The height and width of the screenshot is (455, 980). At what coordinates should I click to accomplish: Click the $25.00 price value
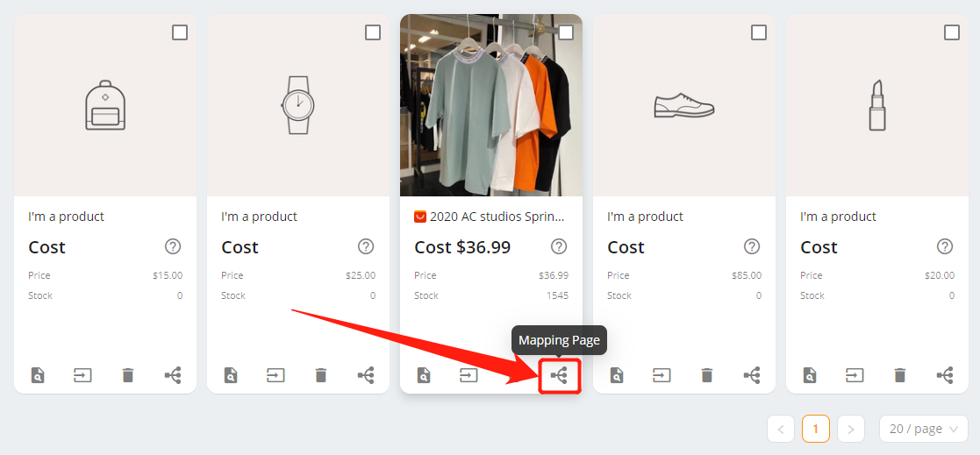click(x=361, y=275)
